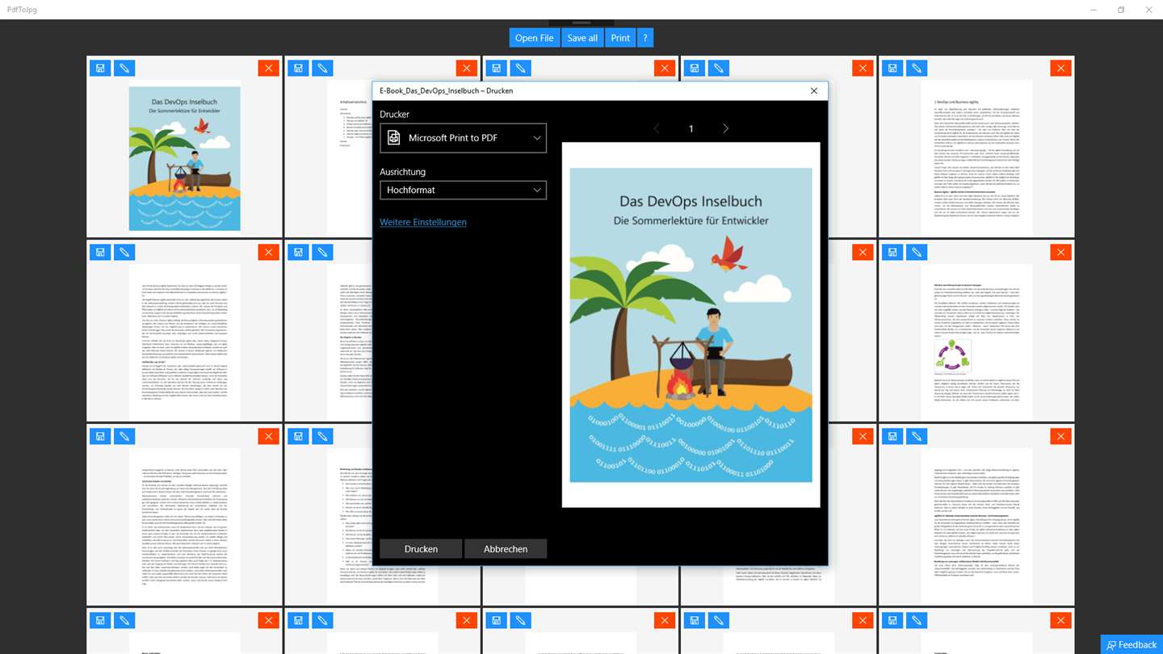Cancel printing with Abbrechen button

pos(506,549)
